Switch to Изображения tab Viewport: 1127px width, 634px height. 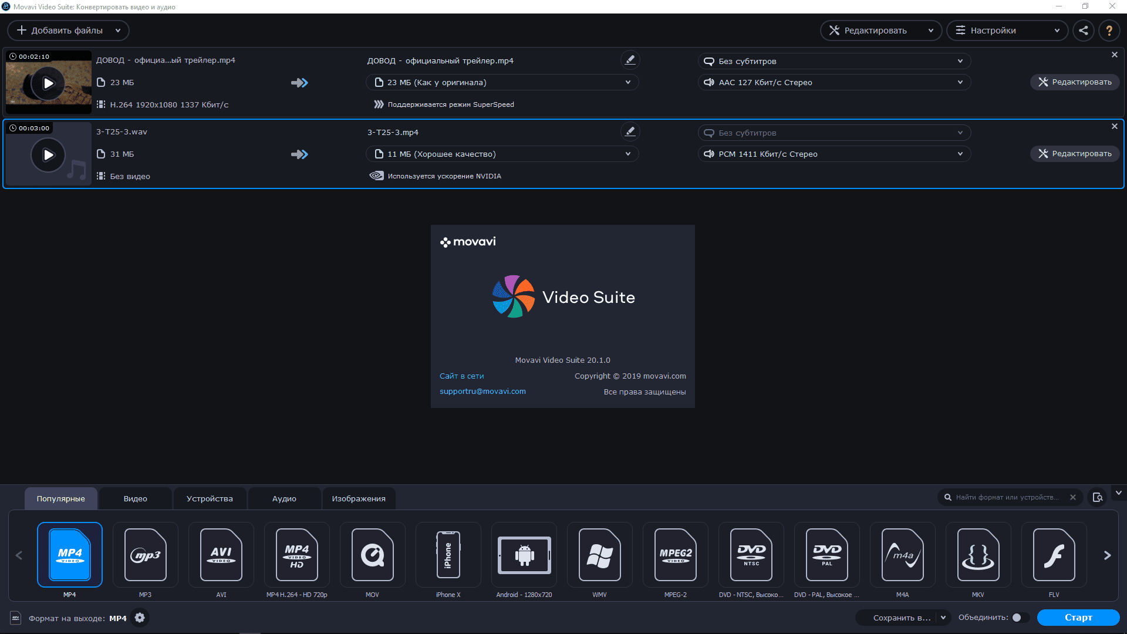pyautogui.click(x=359, y=498)
